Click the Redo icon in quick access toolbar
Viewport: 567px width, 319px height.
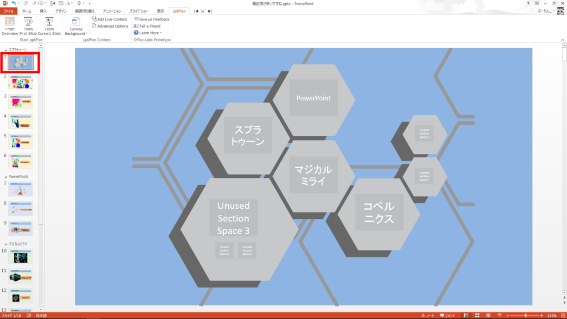[x=25, y=3]
